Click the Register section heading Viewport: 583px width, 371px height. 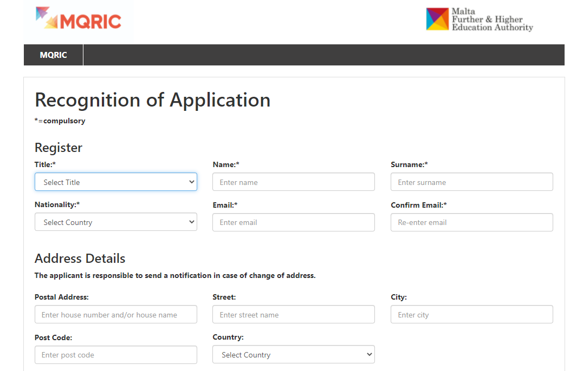(x=59, y=148)
